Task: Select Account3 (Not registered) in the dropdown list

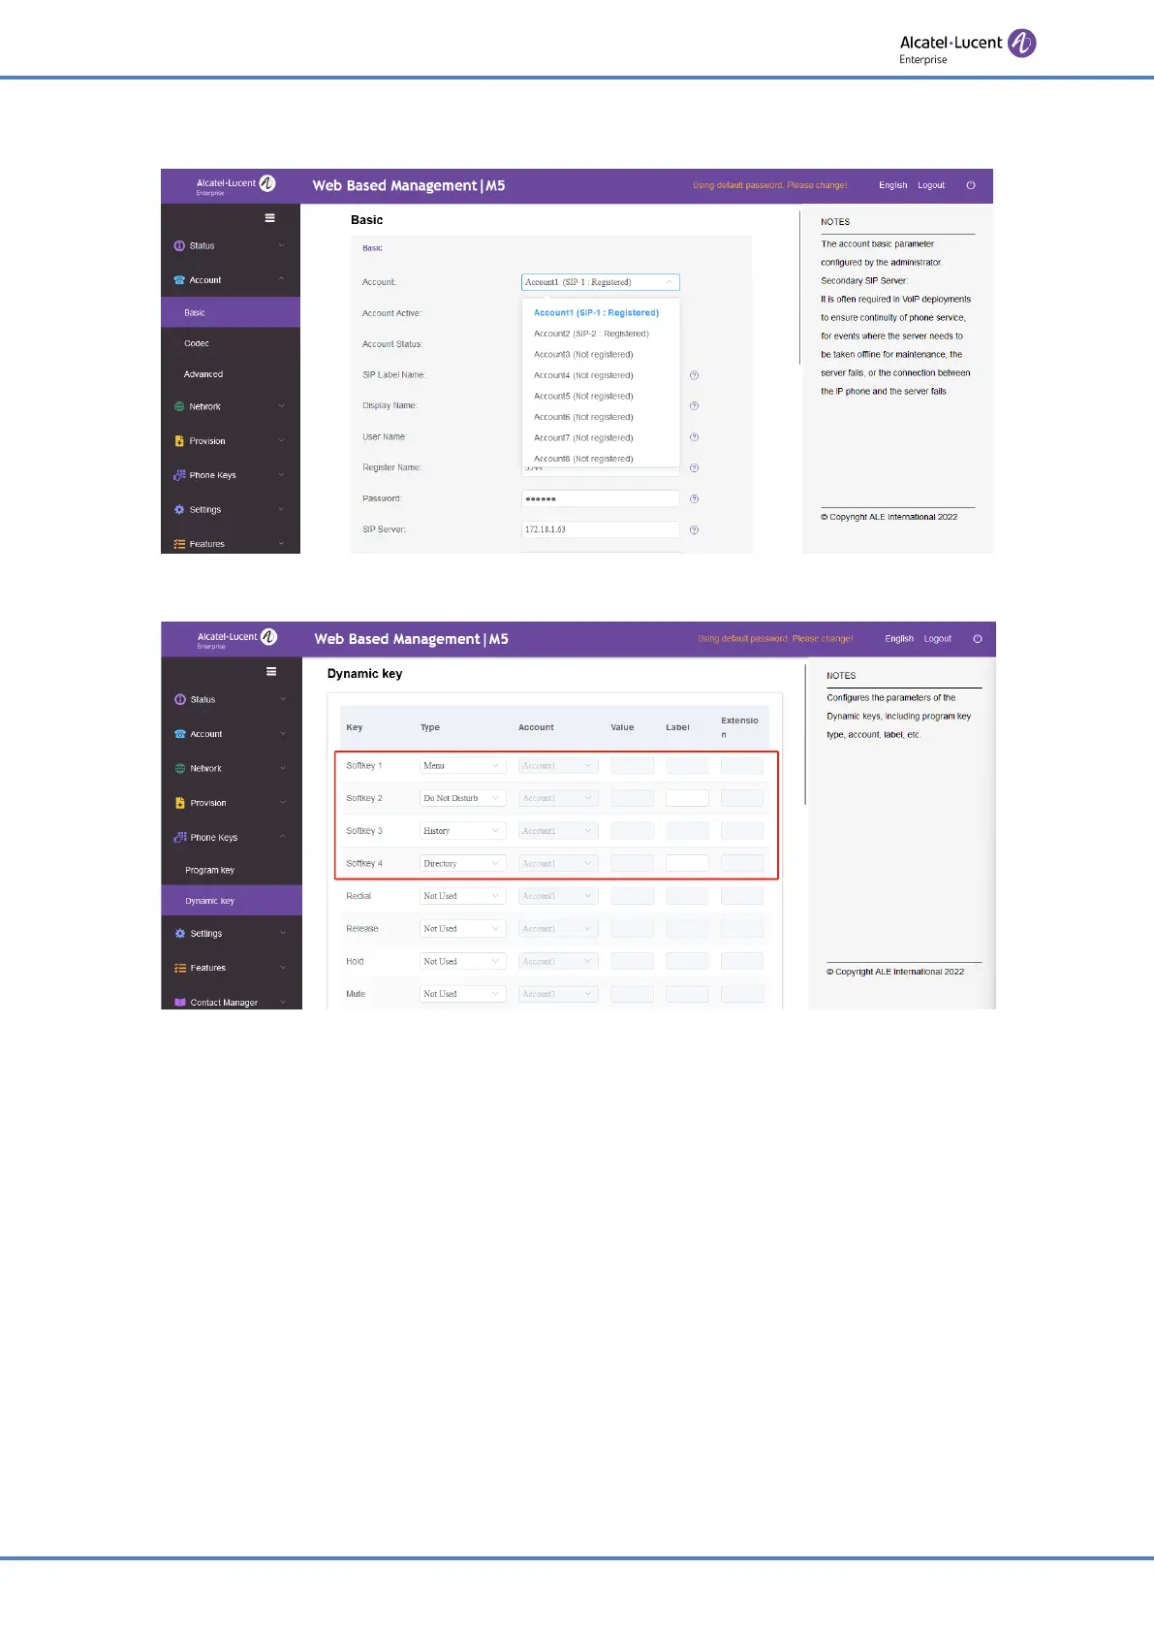Action: click(601, 355)
